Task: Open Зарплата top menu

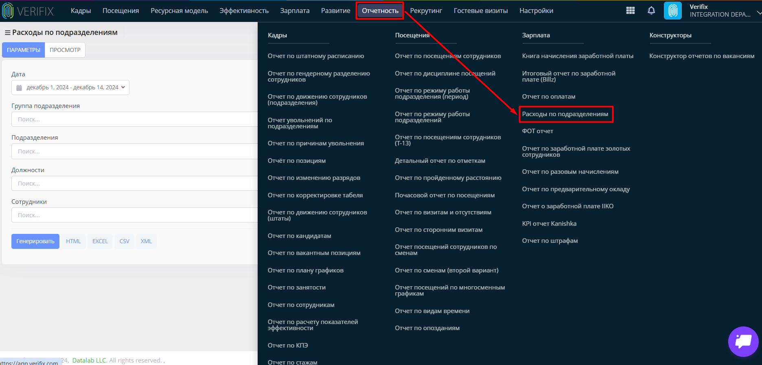Action: (295, 11)
